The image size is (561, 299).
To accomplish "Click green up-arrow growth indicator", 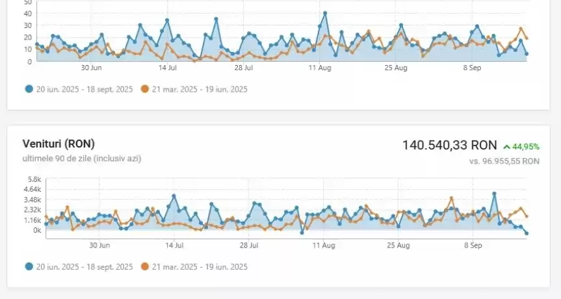I will (x=506, y=147).
